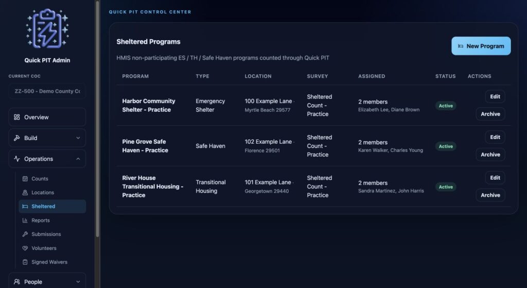Open Signed Waivers in the sidebar
The image size is (527, 288).
coord(52,262)
